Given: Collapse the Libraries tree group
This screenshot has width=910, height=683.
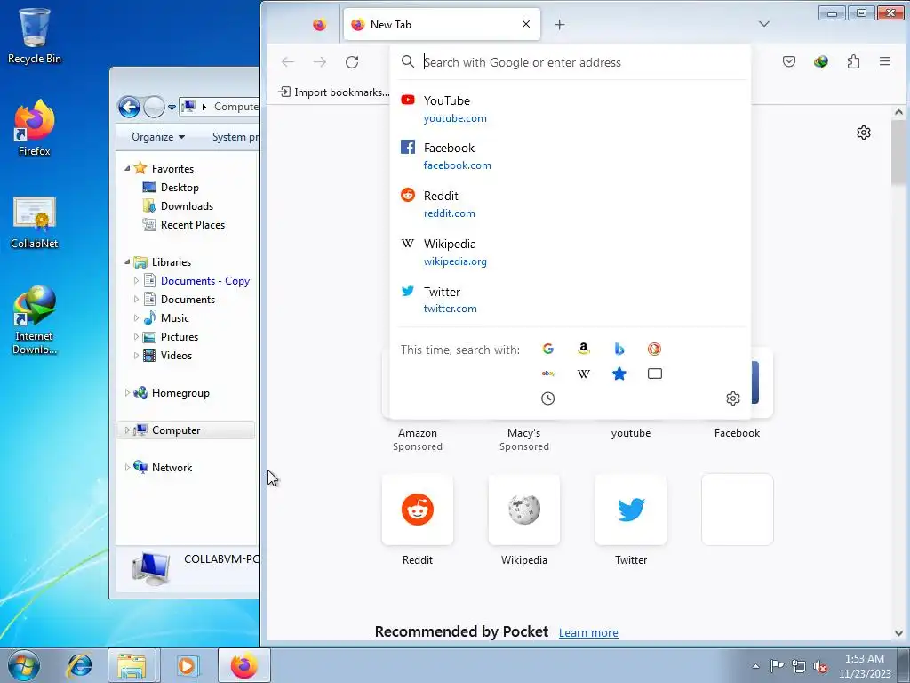Looking at the screenshot, I should tap(127, 262).
